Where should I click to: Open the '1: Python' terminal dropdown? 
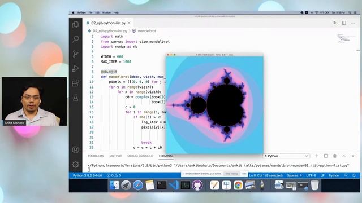286,156
